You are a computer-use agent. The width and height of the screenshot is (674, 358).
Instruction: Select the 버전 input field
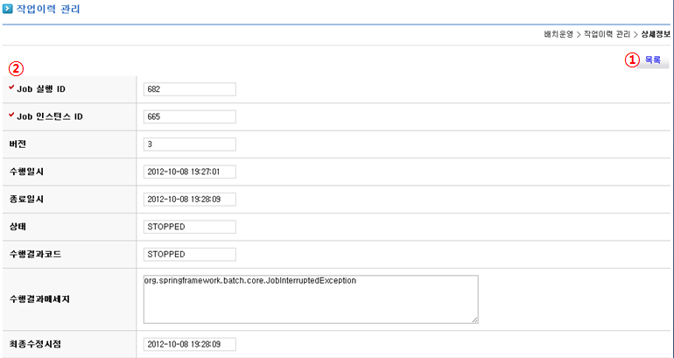pos(190,144)
